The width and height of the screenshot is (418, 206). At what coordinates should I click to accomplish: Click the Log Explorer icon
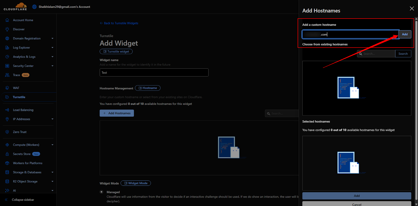tap(7, 48)
